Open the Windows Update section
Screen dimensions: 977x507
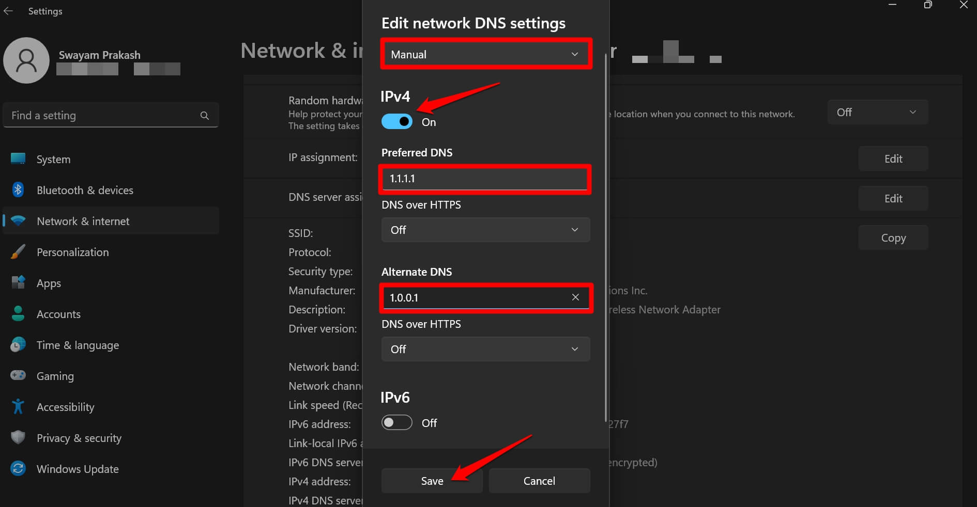coord(78,469)
